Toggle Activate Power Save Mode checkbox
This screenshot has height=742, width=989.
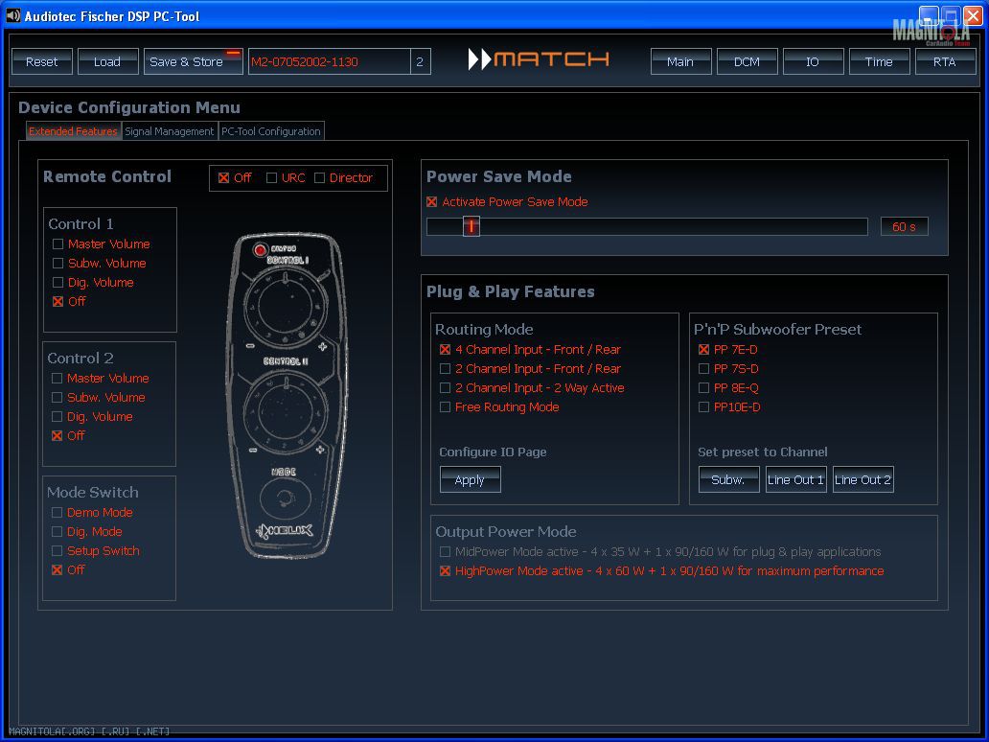(432, 202)
